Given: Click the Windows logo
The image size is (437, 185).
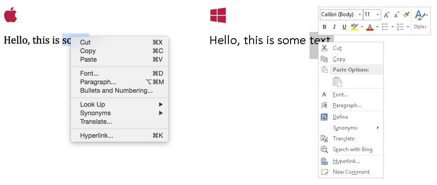Looking at the screenshot, I should [218, 15].
